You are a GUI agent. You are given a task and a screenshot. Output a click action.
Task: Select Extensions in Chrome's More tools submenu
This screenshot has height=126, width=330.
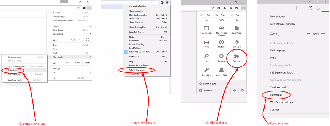[x=12, y=70]
